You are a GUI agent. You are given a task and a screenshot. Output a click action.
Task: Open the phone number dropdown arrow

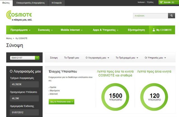coord(37,58)
